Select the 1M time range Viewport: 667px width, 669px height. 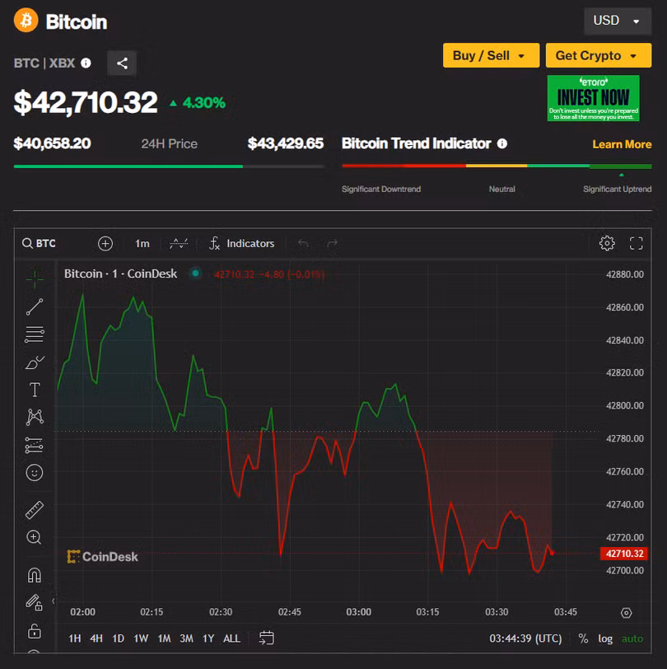point(164,639)
